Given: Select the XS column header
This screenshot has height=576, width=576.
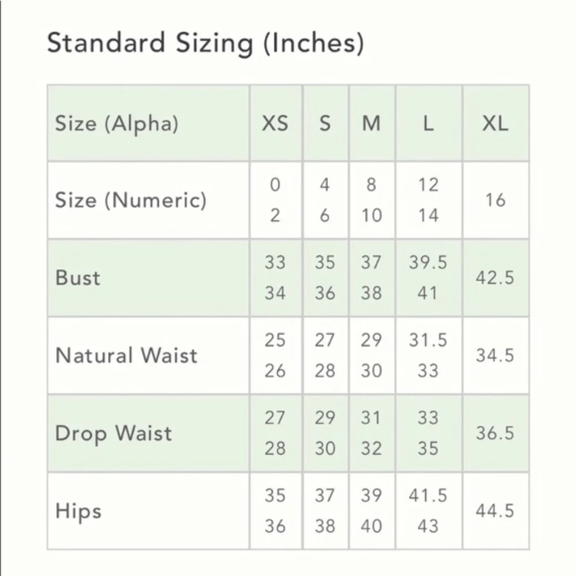Looking at the screenshot, I should tap(275, 123).
